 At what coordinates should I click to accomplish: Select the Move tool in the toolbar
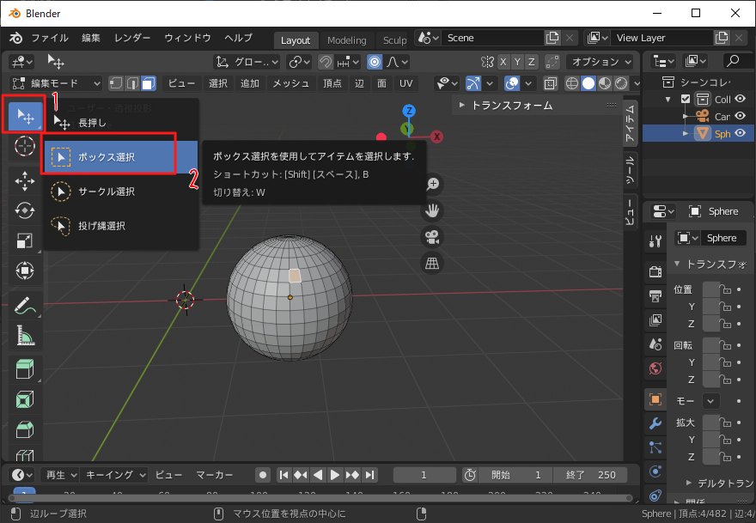(25, 181)
